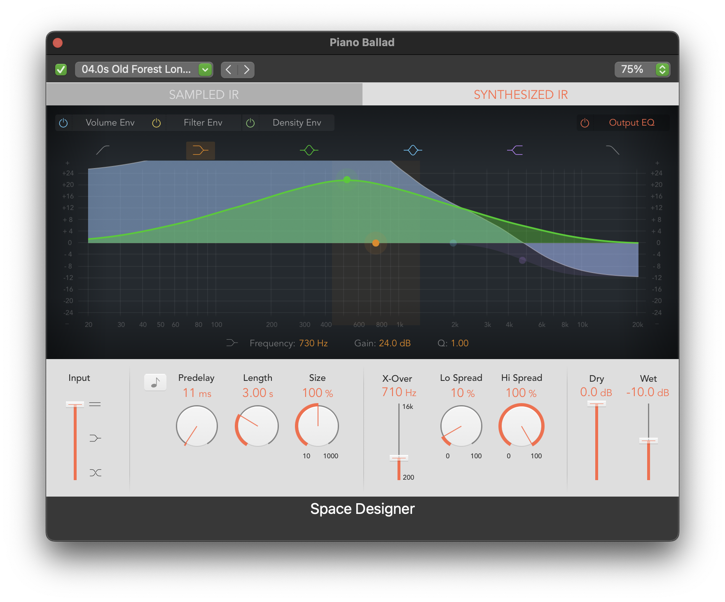725x602 pixels.
Task: Toggle predelay tempo sync note button
Action: pyautogui.click(x=155, y=382)
